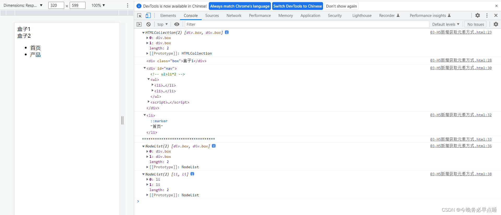Click the 盒子2 text in page
Viewport: 501px width, 215px height.
tap(24, 36)
